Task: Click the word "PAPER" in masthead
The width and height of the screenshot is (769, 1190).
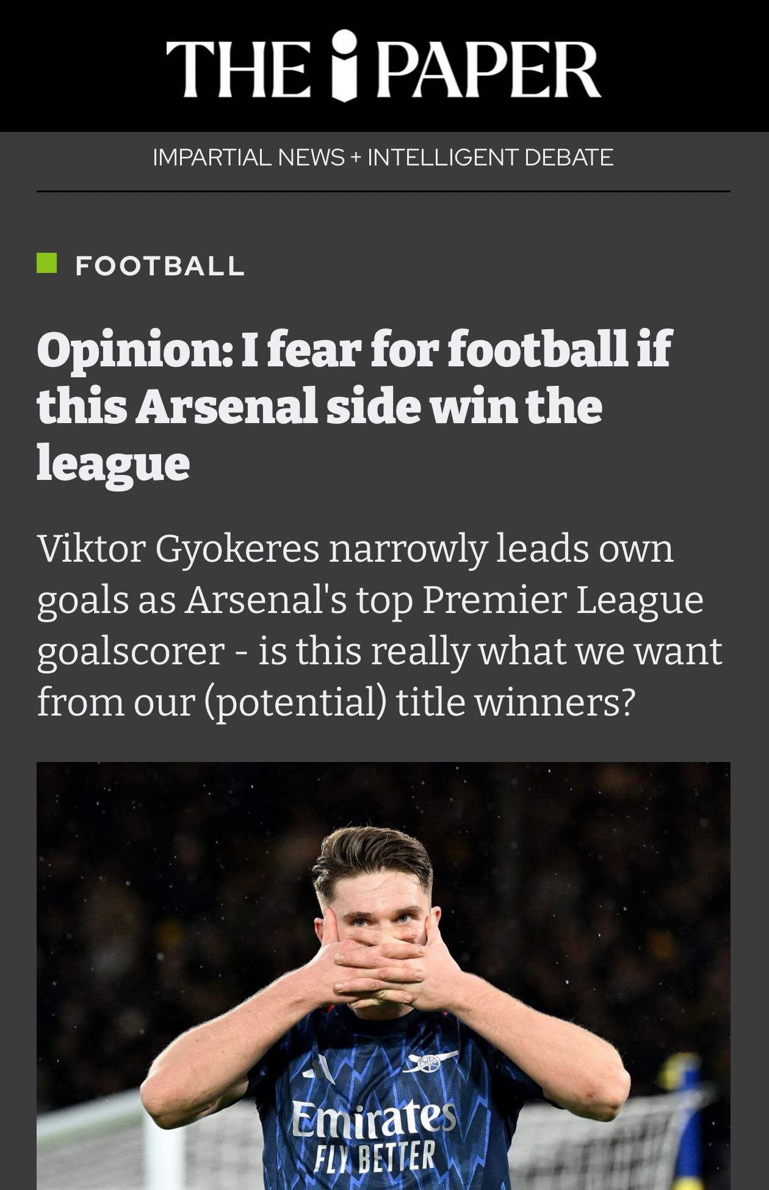Action: tap(488, 68)
